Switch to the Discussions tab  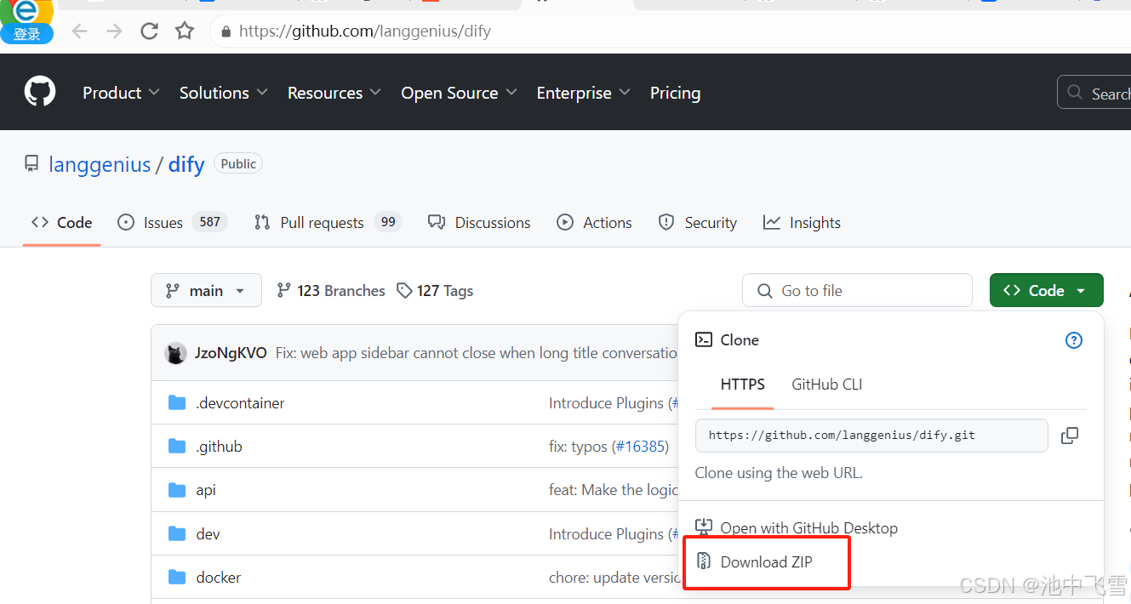click(479, 222)
